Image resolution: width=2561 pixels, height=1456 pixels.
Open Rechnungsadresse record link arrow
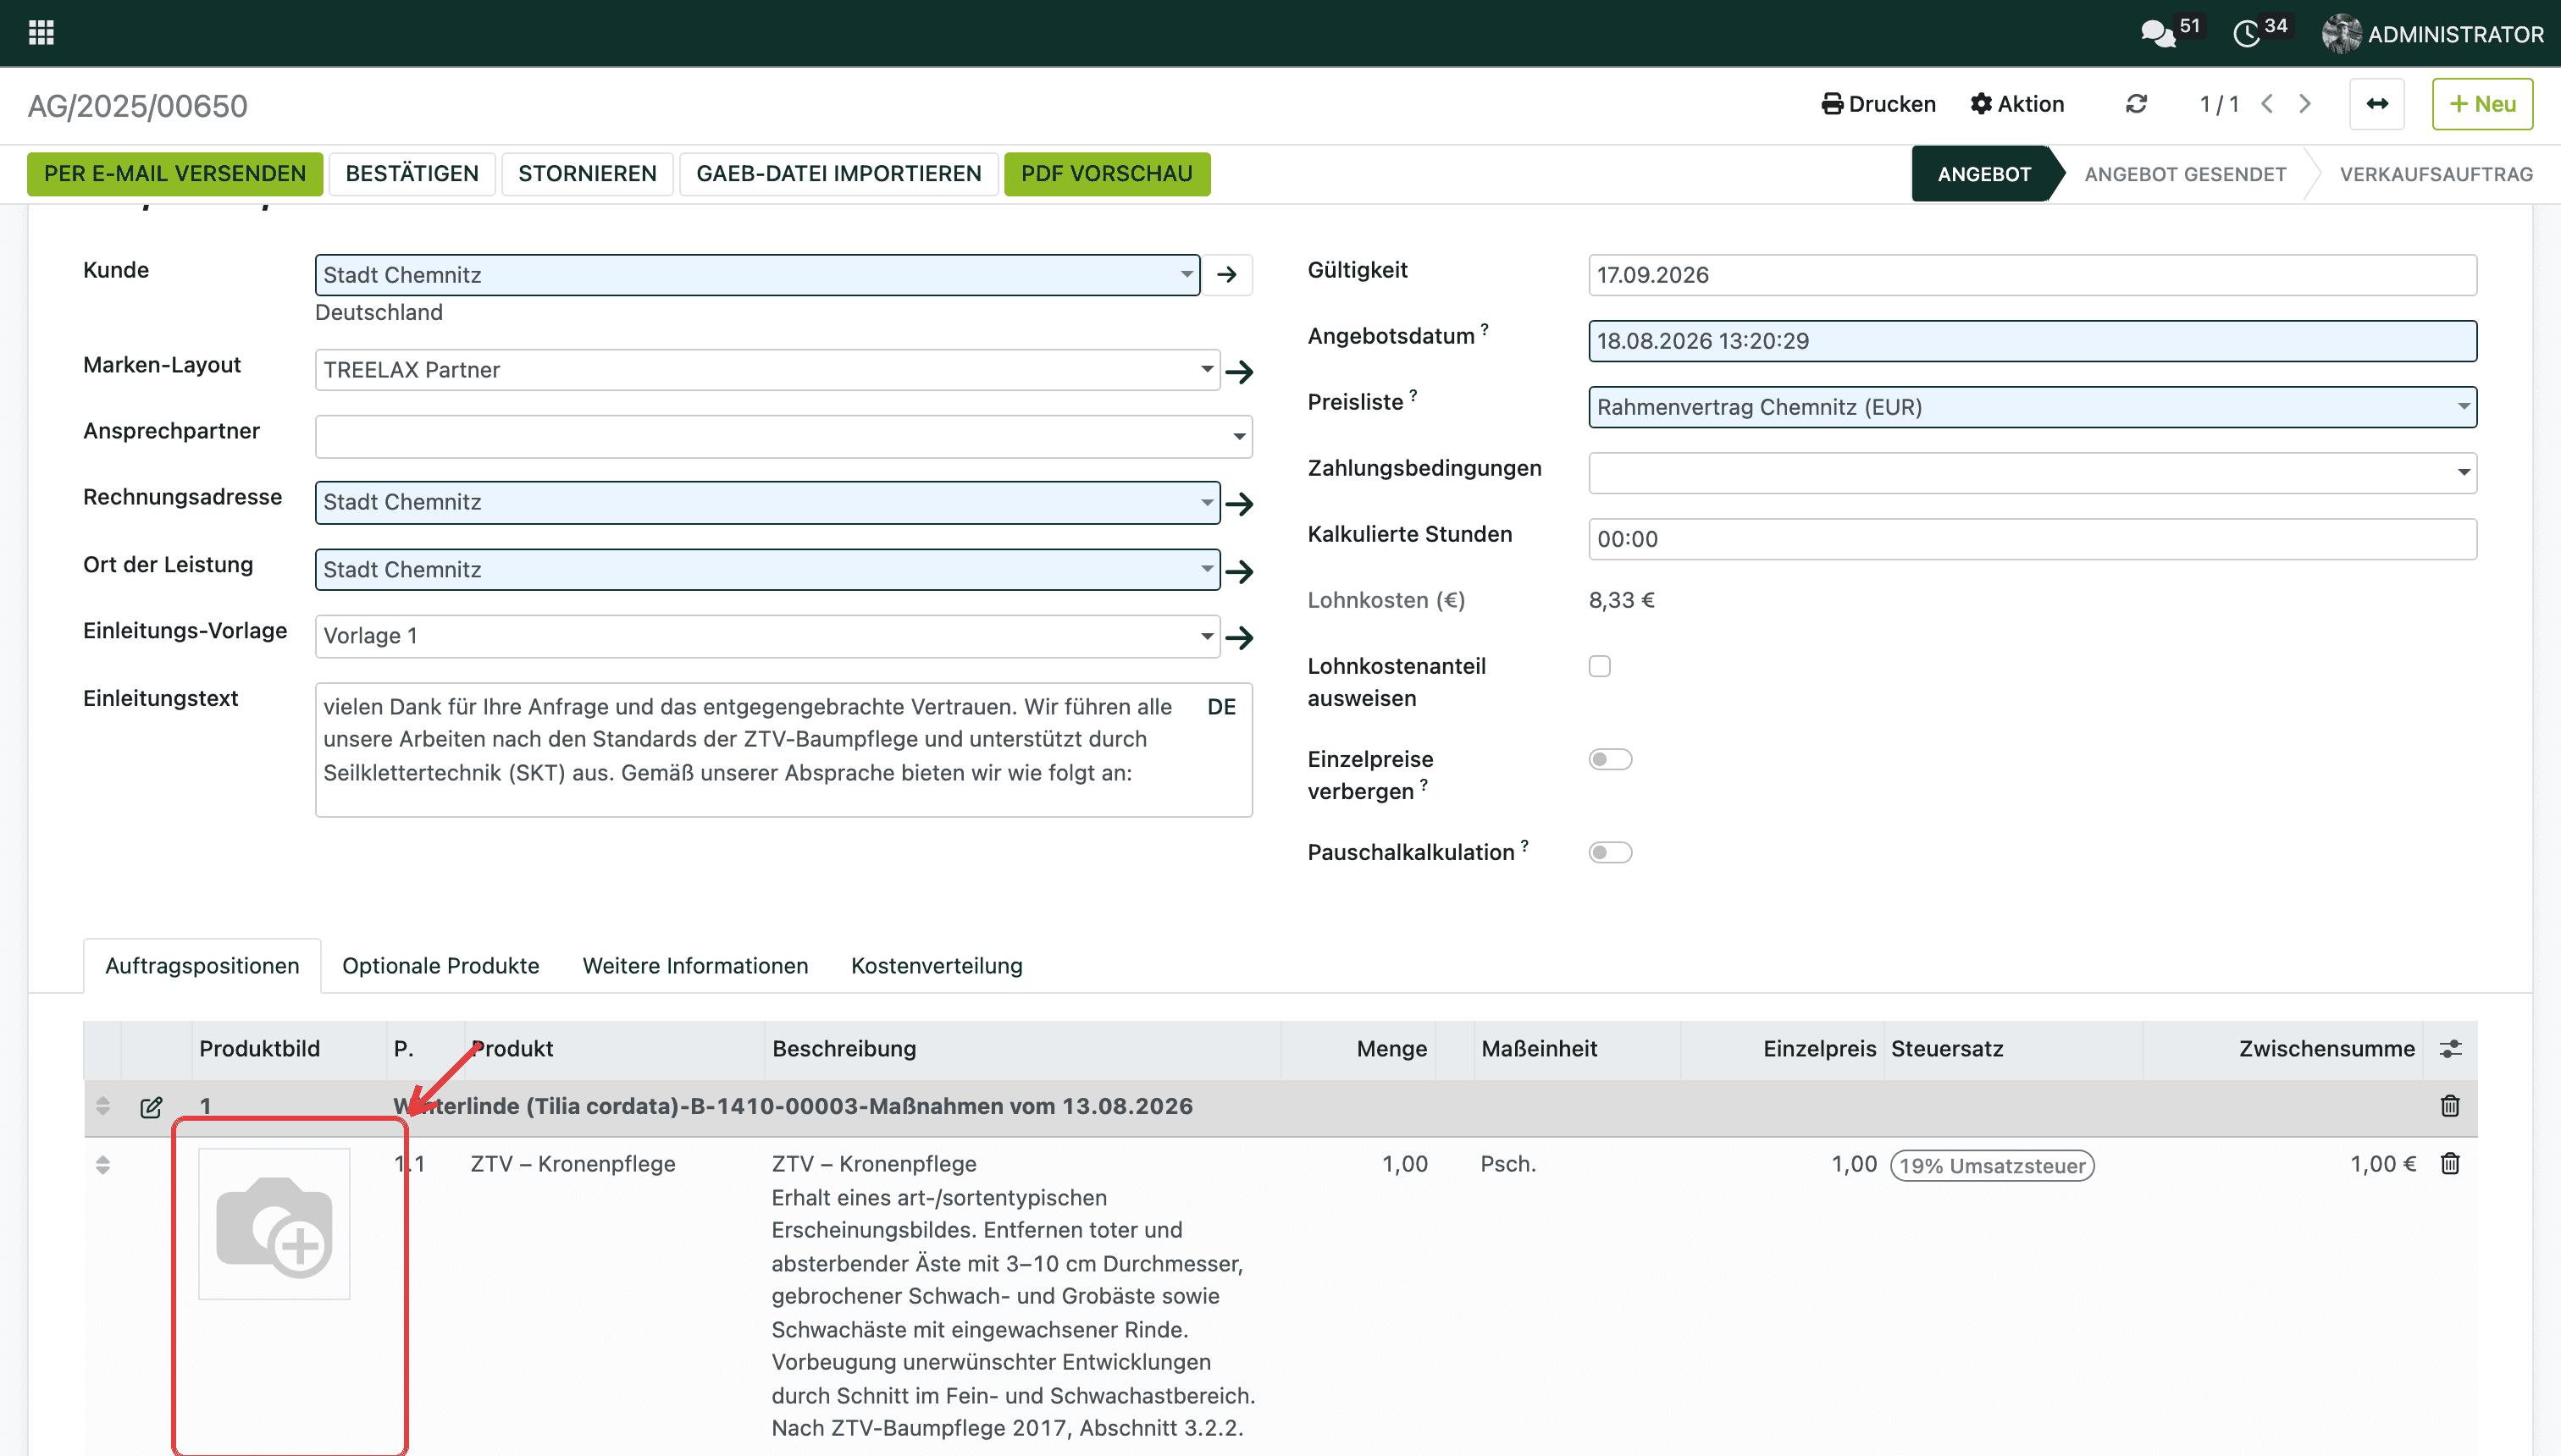click(x=1240, y=504)
